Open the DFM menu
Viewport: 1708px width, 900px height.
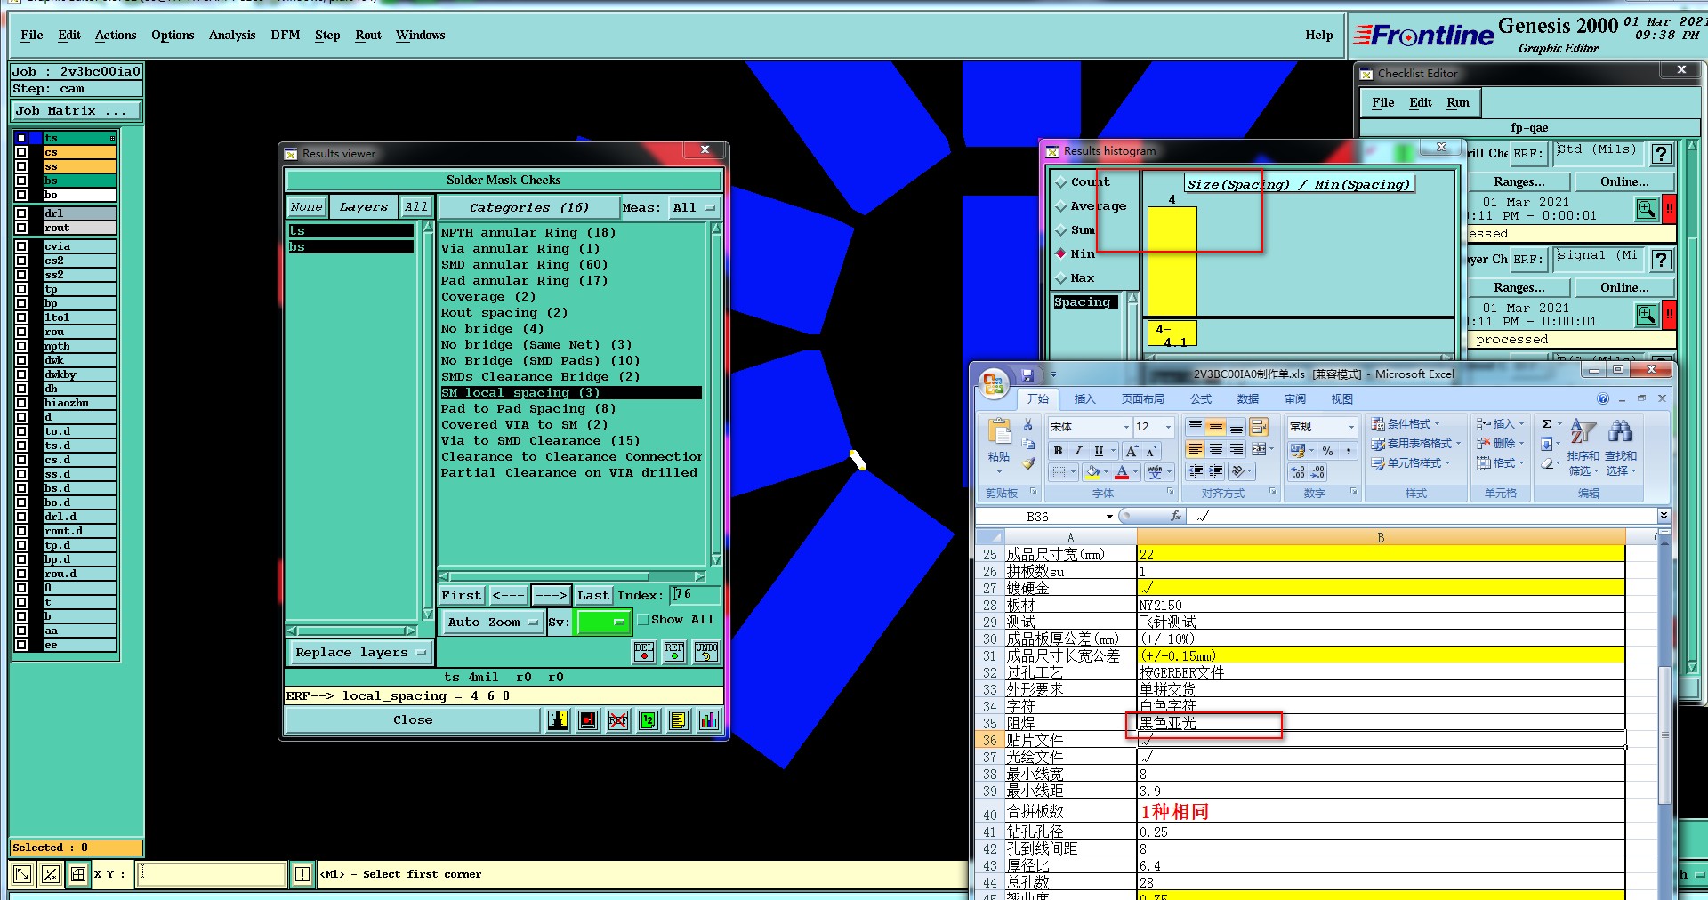pyautogui.click(x=285, y=36)
